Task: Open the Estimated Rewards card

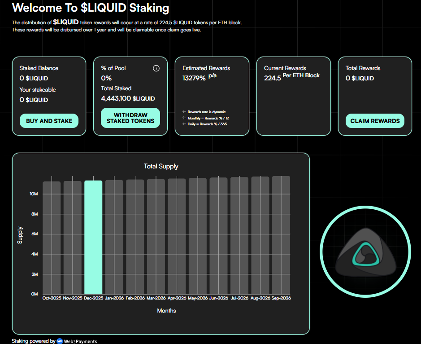Action: point(212,95)
